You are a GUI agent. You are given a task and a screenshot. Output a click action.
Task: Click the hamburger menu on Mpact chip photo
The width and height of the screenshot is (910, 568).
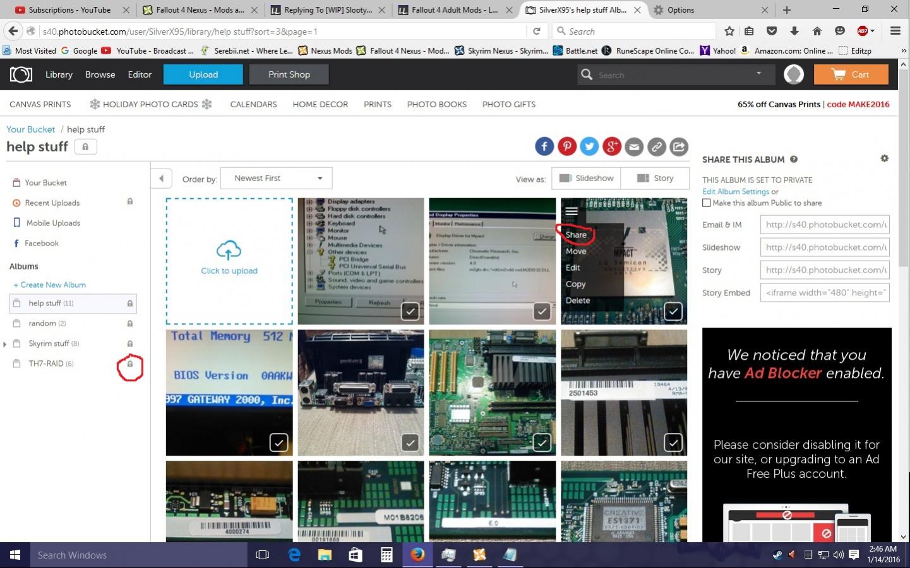572,211
